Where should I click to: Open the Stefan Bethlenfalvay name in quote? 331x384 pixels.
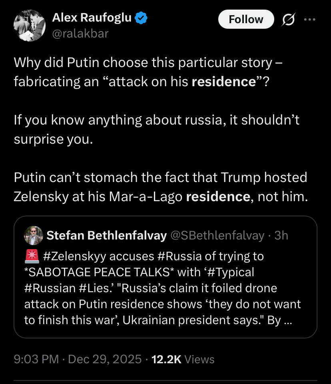point(106,236)
